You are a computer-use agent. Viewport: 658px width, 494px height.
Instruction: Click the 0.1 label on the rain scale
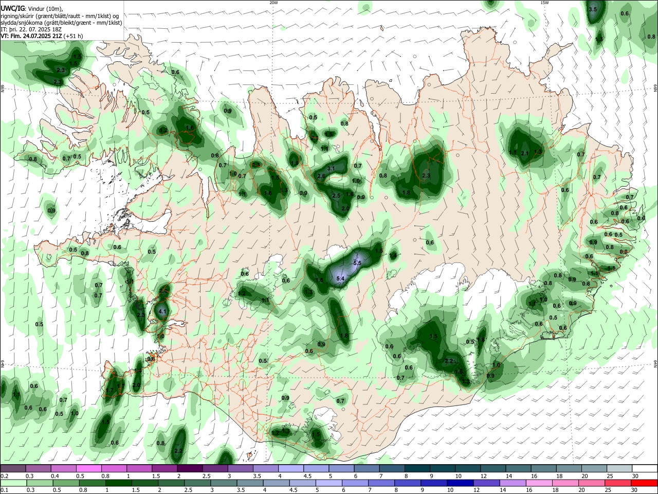point(4,490)
